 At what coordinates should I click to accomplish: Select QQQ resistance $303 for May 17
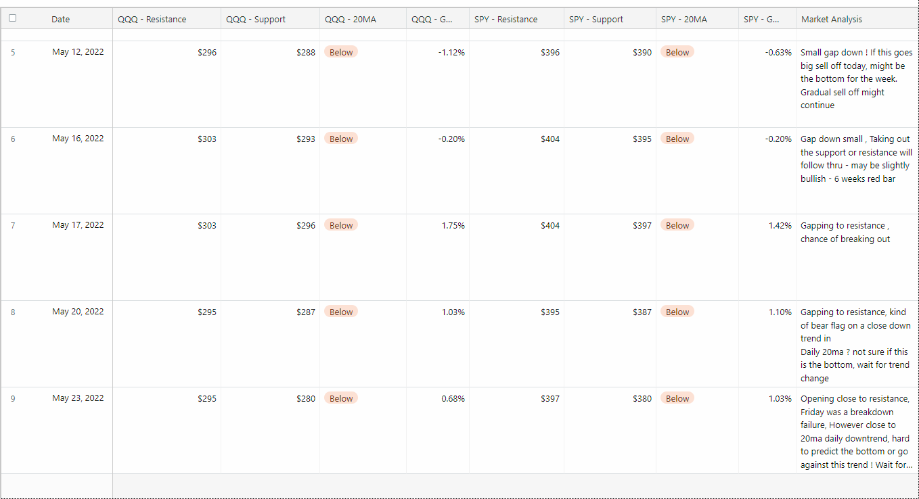[207, 225]
